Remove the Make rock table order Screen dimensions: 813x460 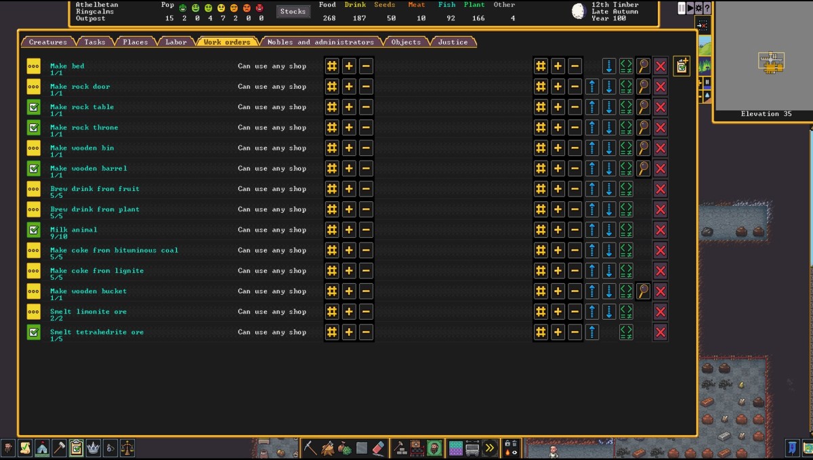click(661, 107)
